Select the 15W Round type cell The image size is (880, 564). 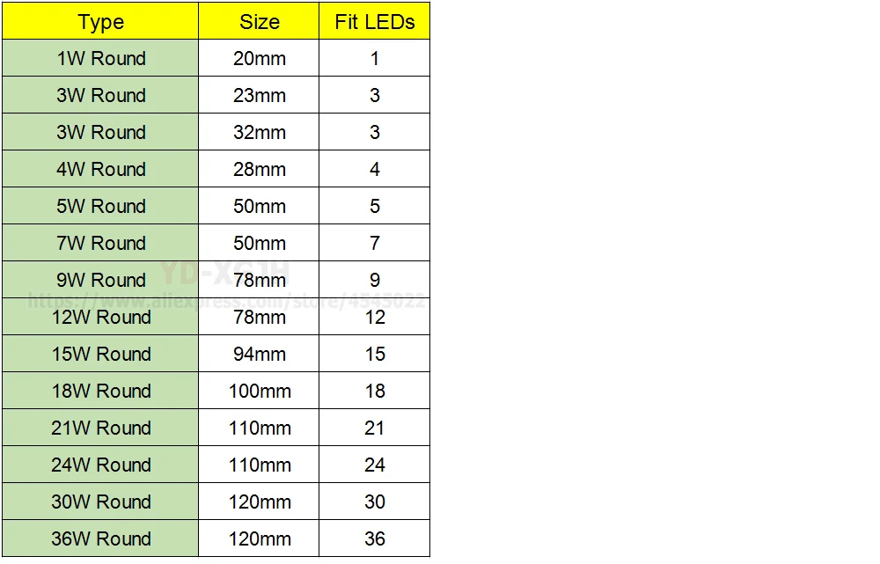point(100,355)
